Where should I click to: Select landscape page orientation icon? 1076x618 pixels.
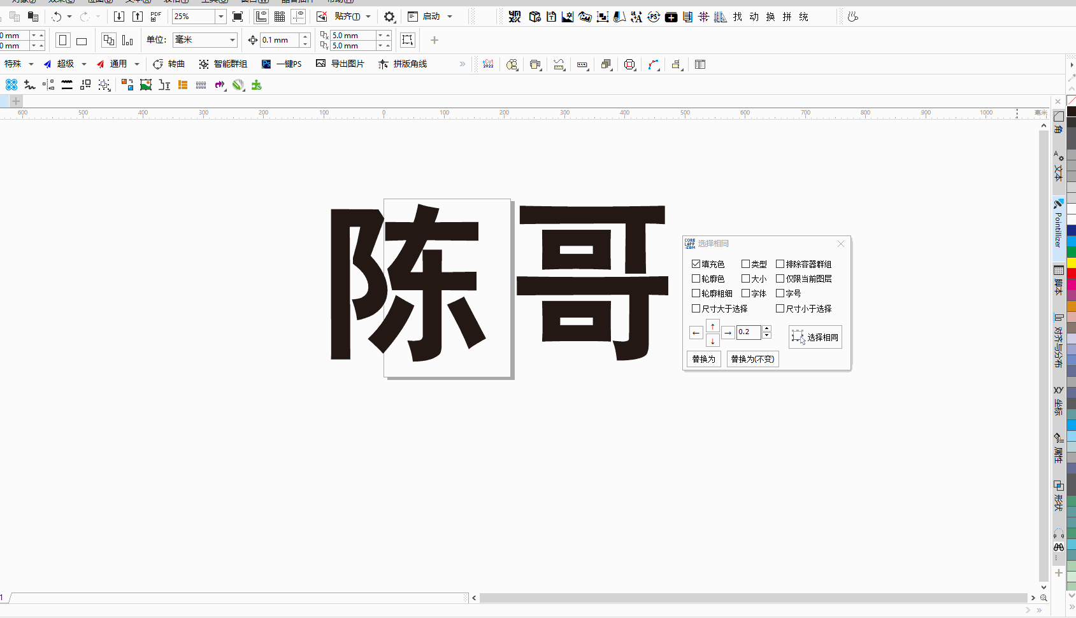[82, 41]
